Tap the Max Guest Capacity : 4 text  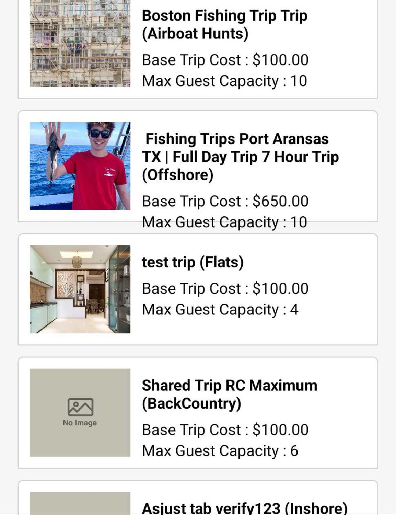pos(220,310)
